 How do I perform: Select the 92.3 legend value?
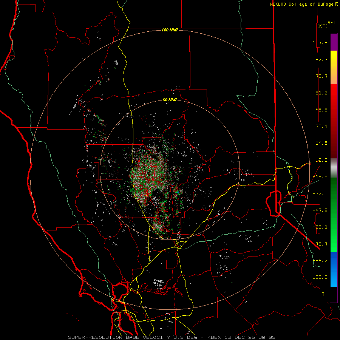tap(321, 59)
